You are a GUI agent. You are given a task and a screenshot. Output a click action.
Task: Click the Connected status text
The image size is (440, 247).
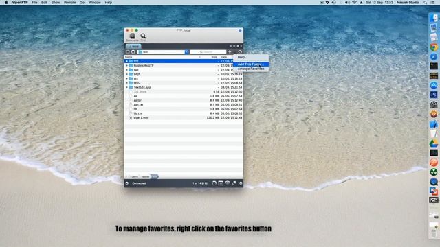coord(139,183)
